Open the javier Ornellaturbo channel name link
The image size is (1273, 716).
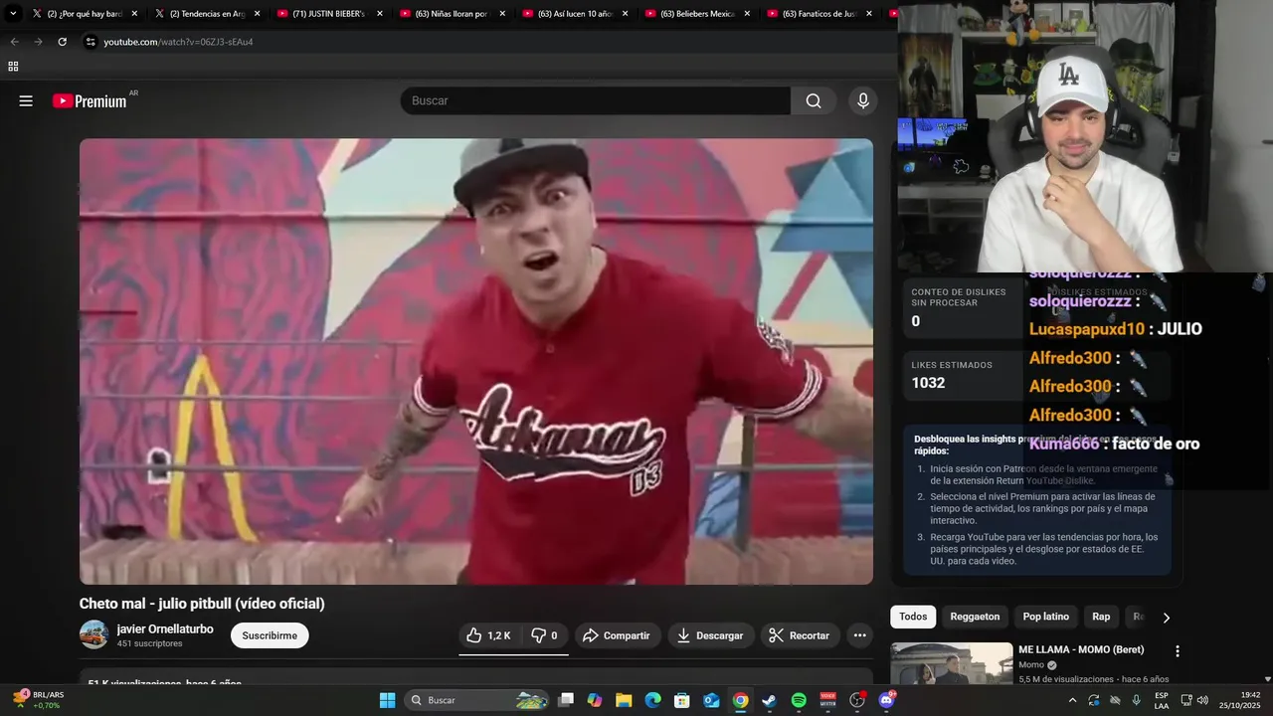[x=165, y=628]
